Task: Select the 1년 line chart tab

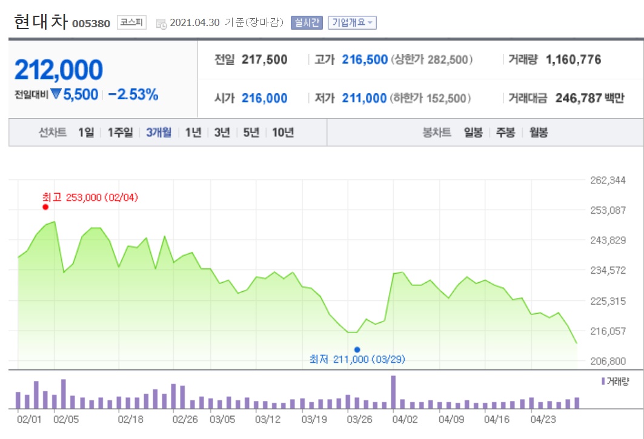Action: pyautogui.click(x=193, y=132)
